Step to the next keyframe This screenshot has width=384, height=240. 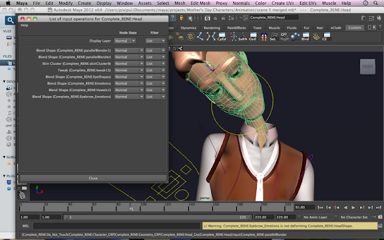point(362,208)
